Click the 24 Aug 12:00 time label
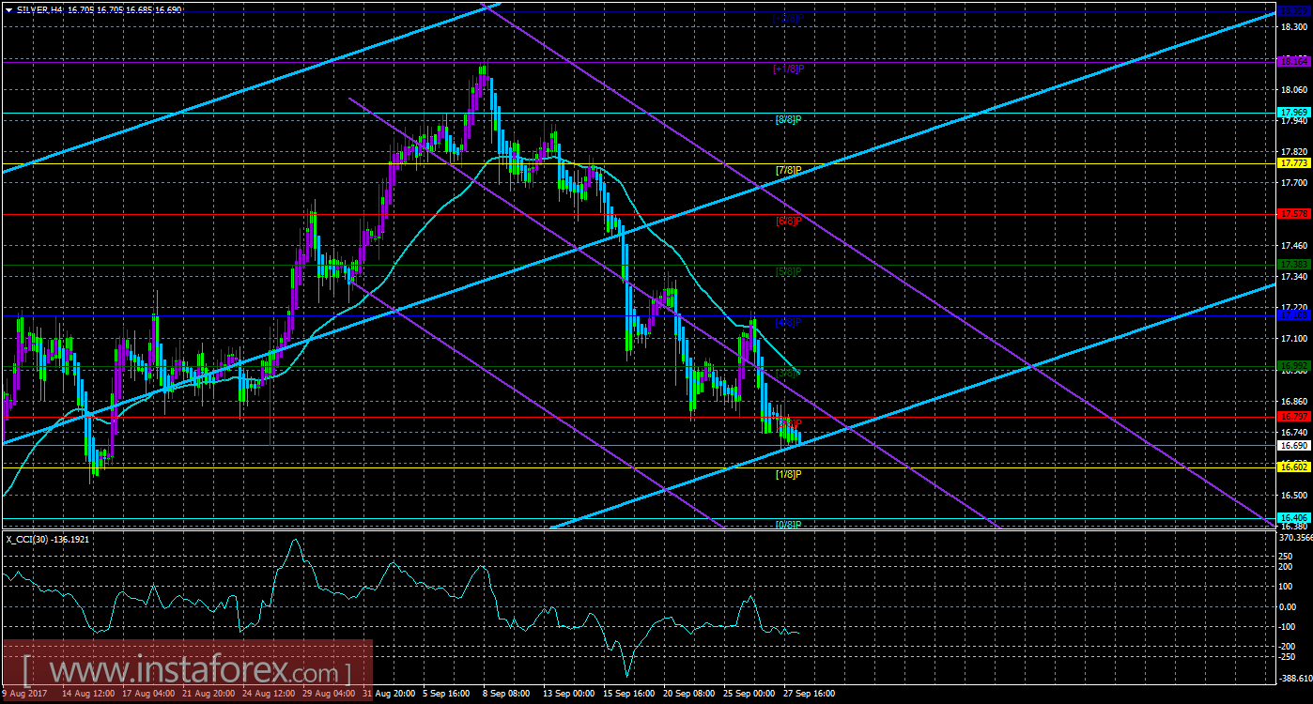 (x=269, y=695)
